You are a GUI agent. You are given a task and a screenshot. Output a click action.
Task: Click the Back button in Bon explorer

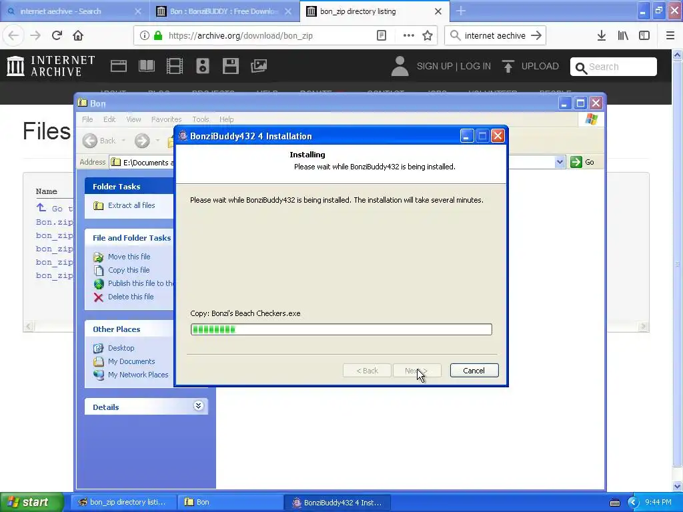click(99, 141)
